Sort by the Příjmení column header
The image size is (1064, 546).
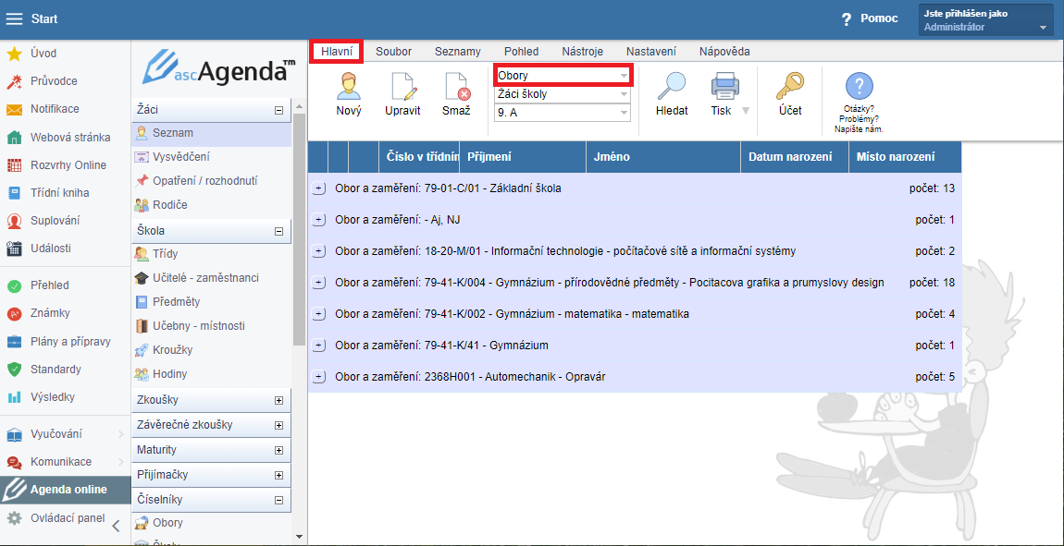489,157
